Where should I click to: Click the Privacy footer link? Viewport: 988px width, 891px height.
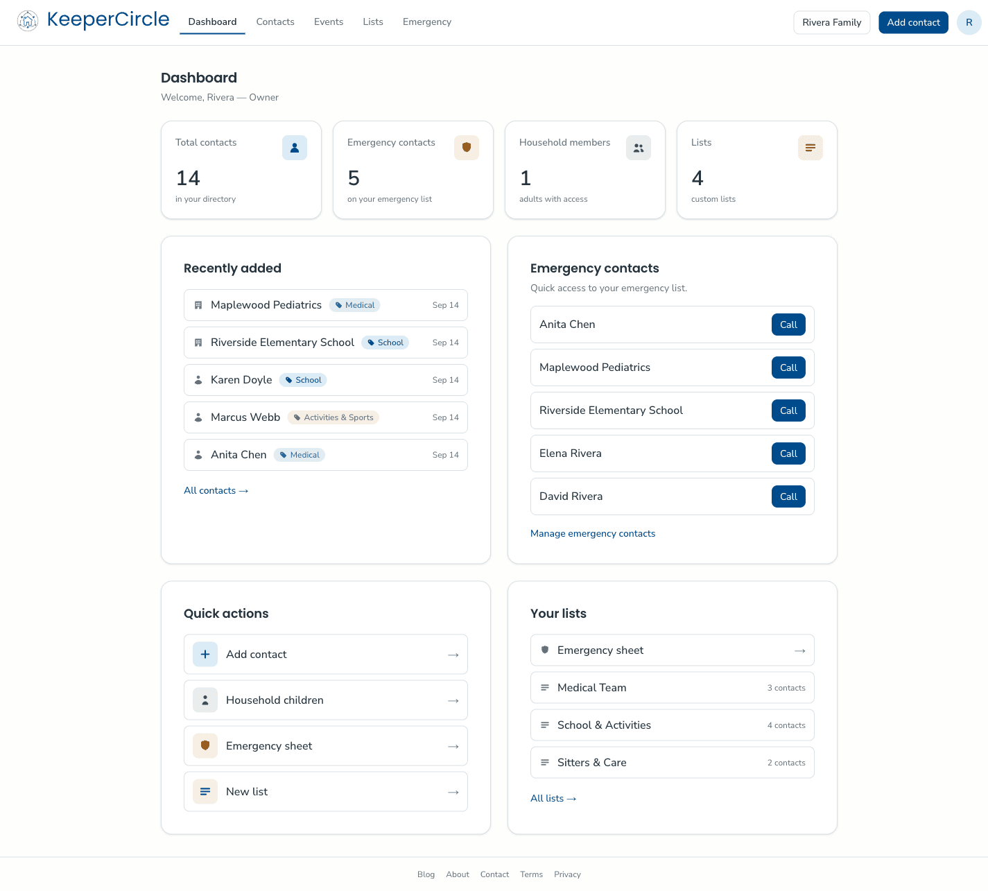568,874
